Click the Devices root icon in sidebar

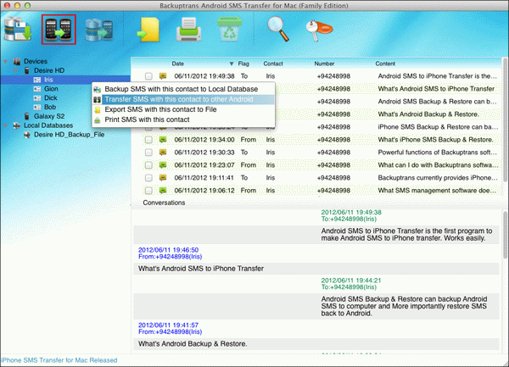17,61
